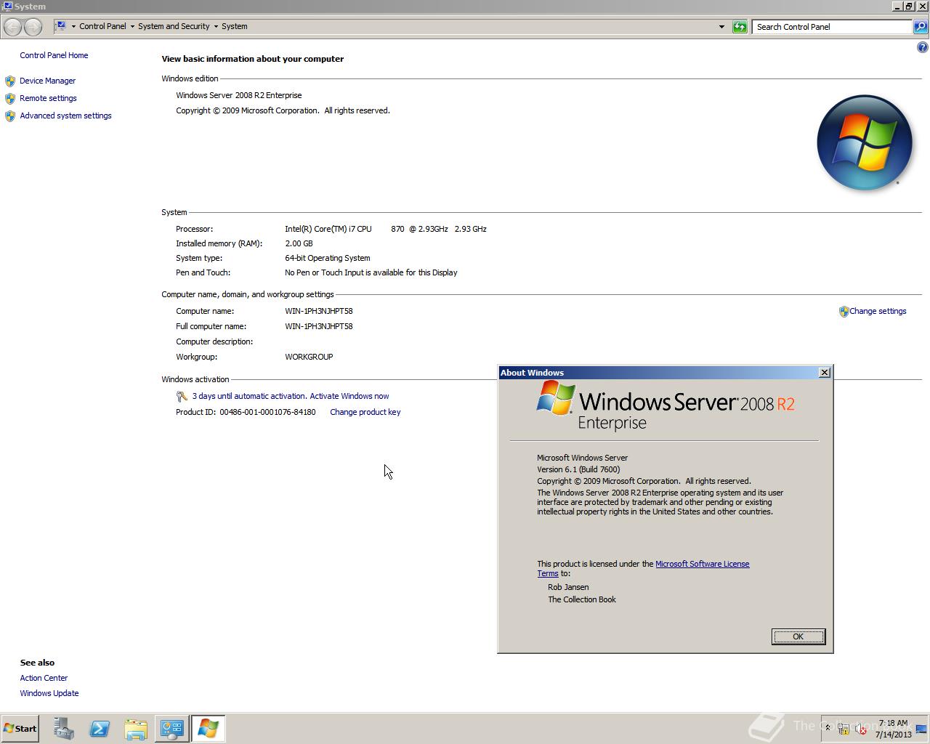
Task: Switch to the Control Panel taskbar button
Action: (x=172, y=729)
